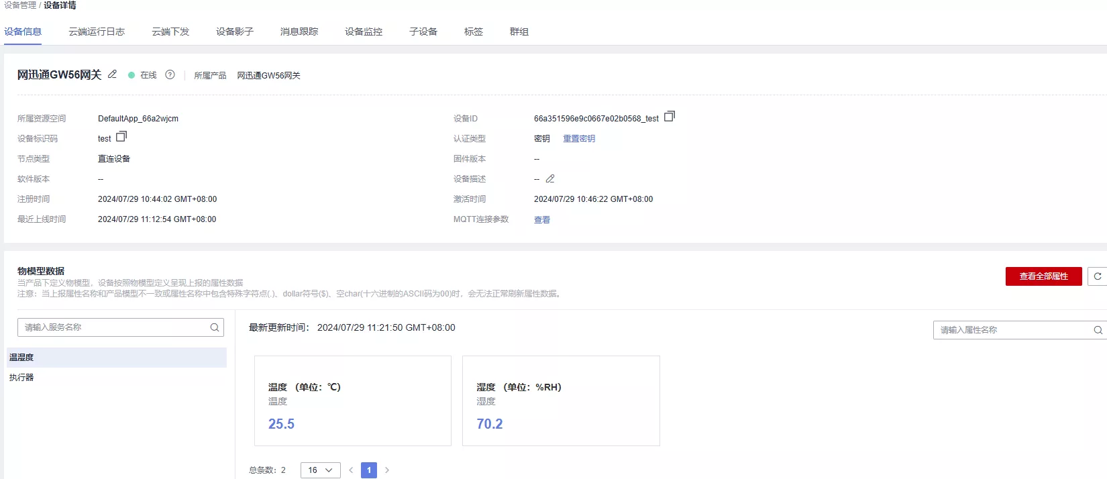Open the 设备影子 tab
Viewport: 1107px width, 479px height.
(235, 32)
